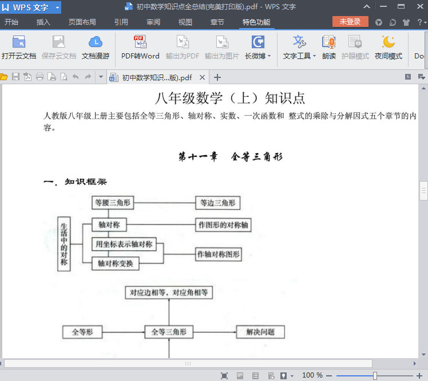Open 审阅 ribbon tab

tap(153, 22)
